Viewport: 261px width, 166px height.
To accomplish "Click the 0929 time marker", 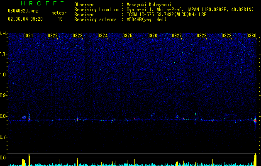I will (227, 36).
